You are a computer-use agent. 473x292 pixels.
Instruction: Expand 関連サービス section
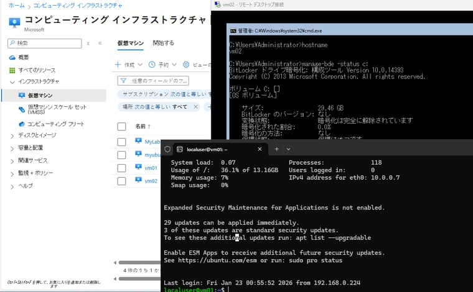12,162
